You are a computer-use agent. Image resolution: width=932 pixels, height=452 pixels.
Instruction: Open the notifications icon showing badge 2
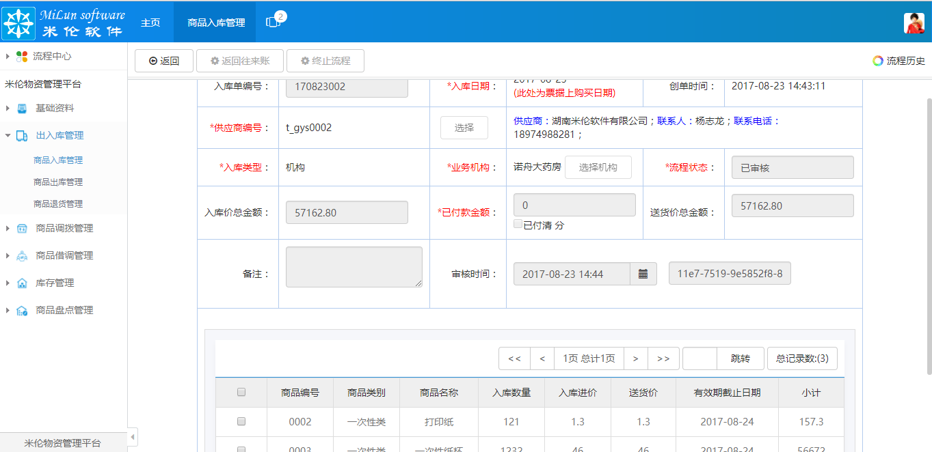[x=272, y=23]
